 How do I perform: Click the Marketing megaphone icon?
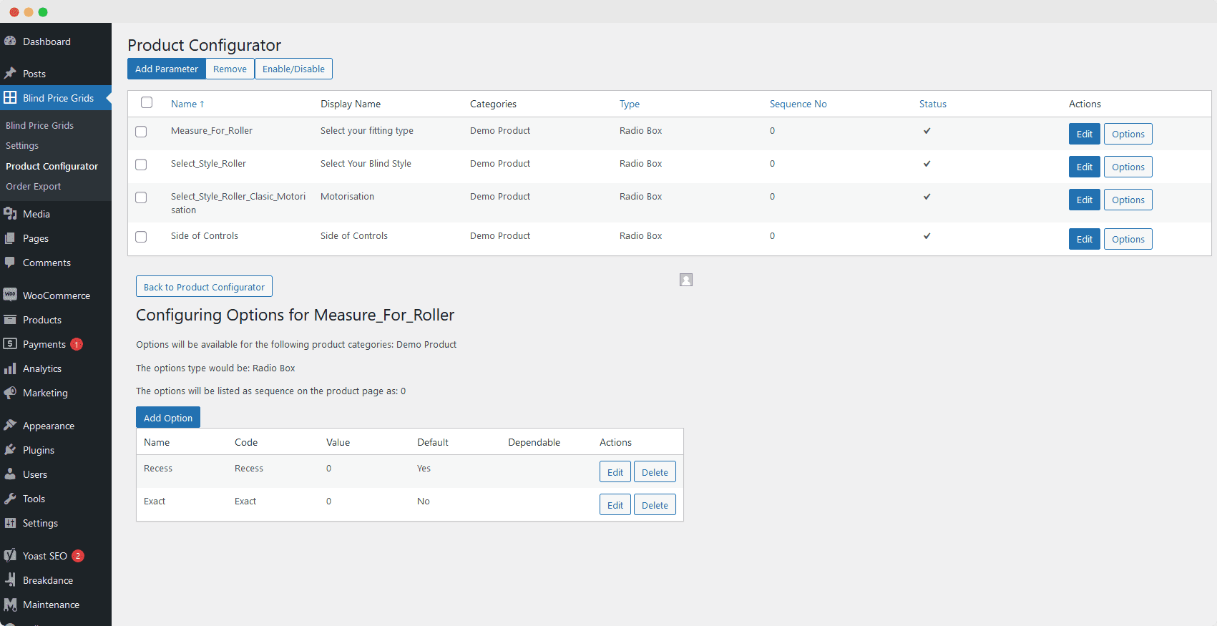pyautogui.click(x=10, y=393)
